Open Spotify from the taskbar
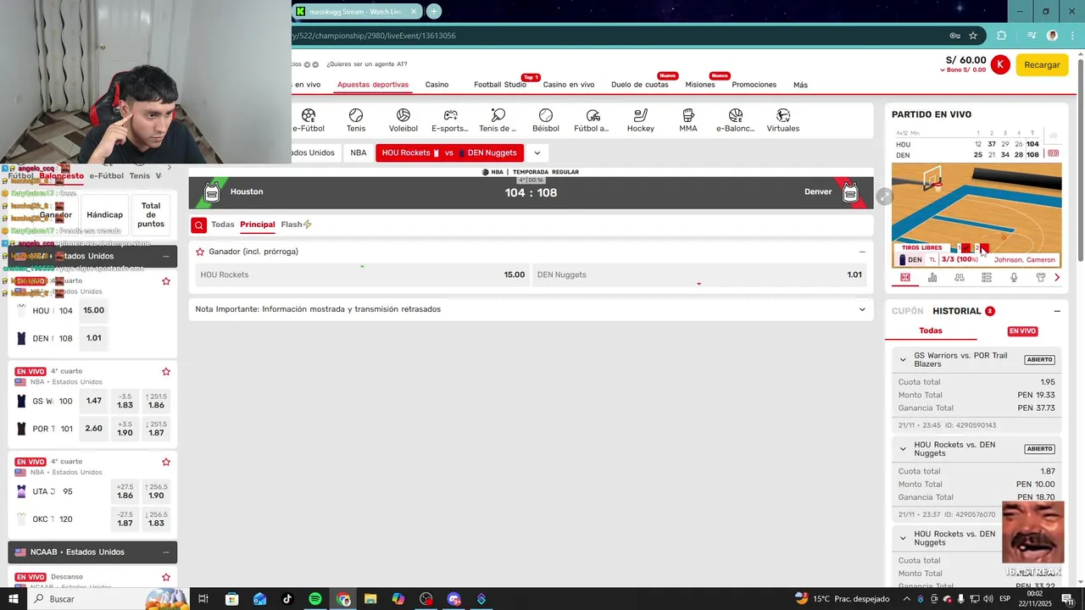1085x610 pixels. click(x=315, y=599)
